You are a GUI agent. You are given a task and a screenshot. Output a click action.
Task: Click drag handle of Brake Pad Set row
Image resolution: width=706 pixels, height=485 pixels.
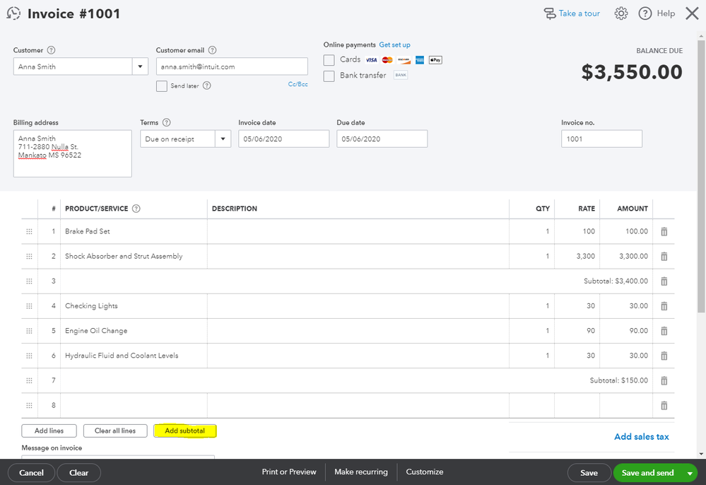(x=29, y=231)
